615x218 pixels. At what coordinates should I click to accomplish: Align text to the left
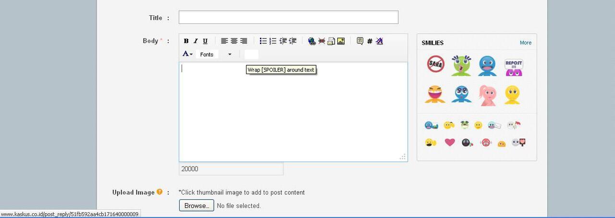pos(224,41)
